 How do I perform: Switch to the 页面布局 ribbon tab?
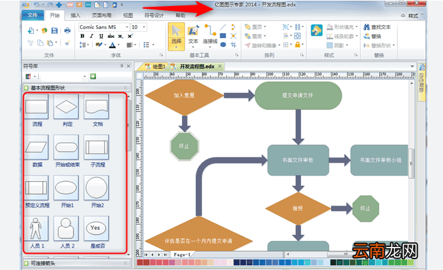point(102,15)
